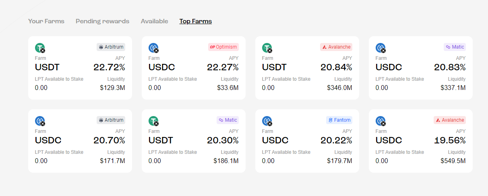Click the USDC token icon on Optimism farm
488x196 pixels.
[x=153, y=48]
